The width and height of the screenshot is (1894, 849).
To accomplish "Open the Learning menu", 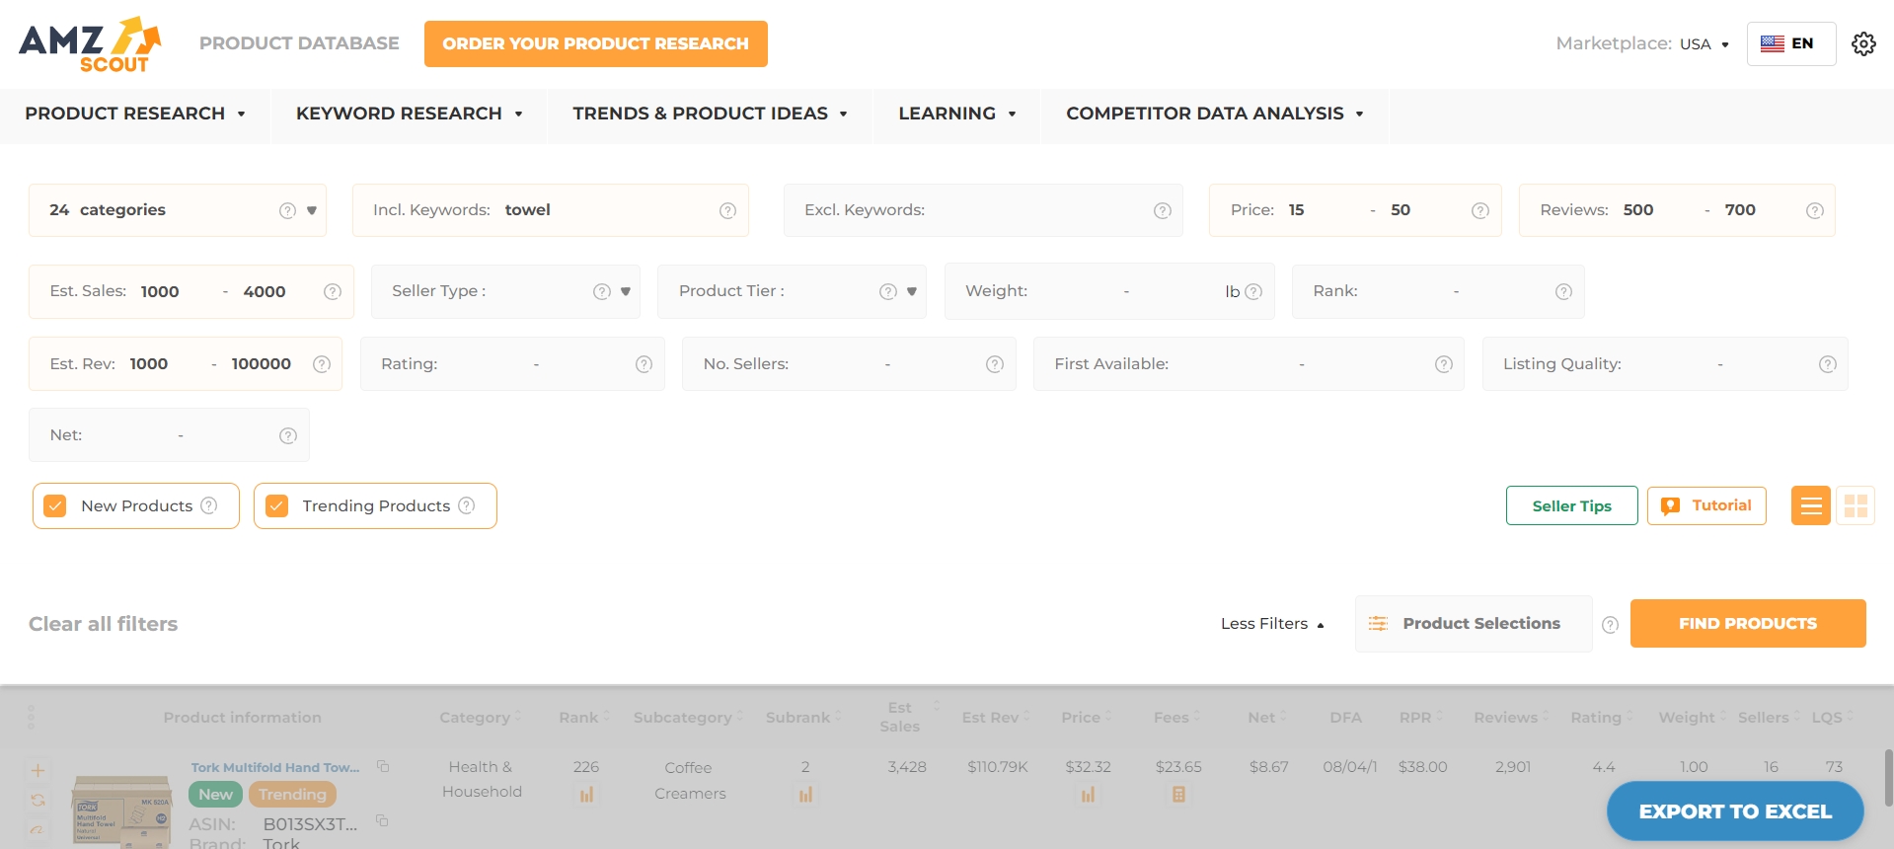I will (956, 114).
